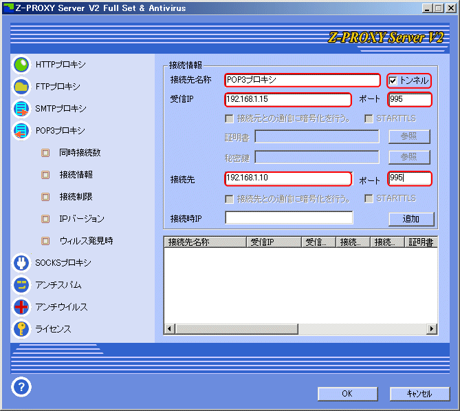This screenshot has height=411, width=460.
Task: Open the ライセンス menu label
Action: (x=53, y=329)
